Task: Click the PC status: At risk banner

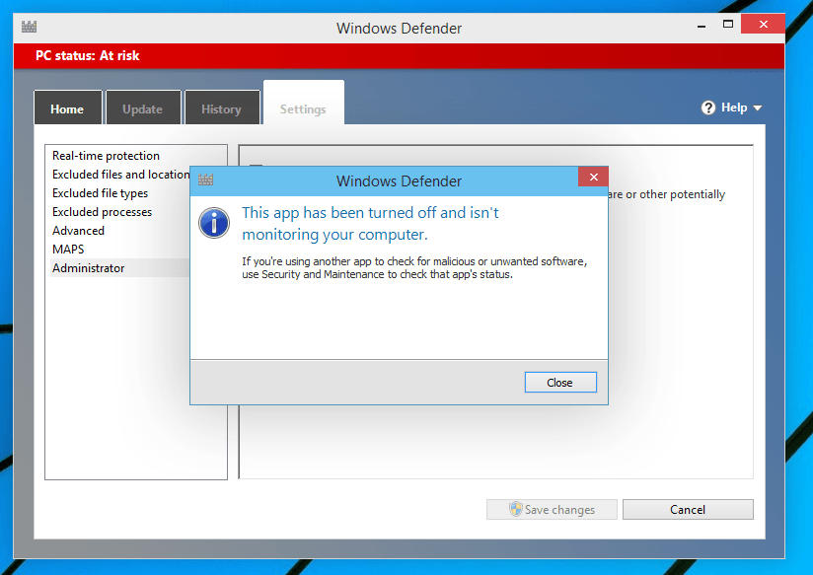Action: click(x=399, y=55)
